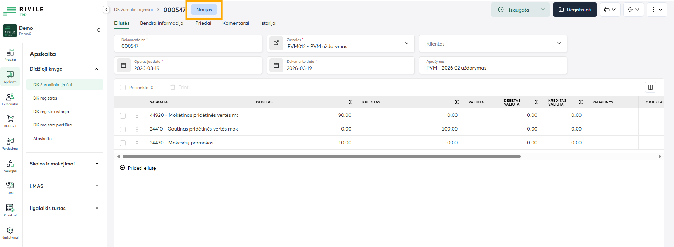The image size is (674, 247).
Task: Open the Personalas sidebar module
Action: click(x=10, y=99)
